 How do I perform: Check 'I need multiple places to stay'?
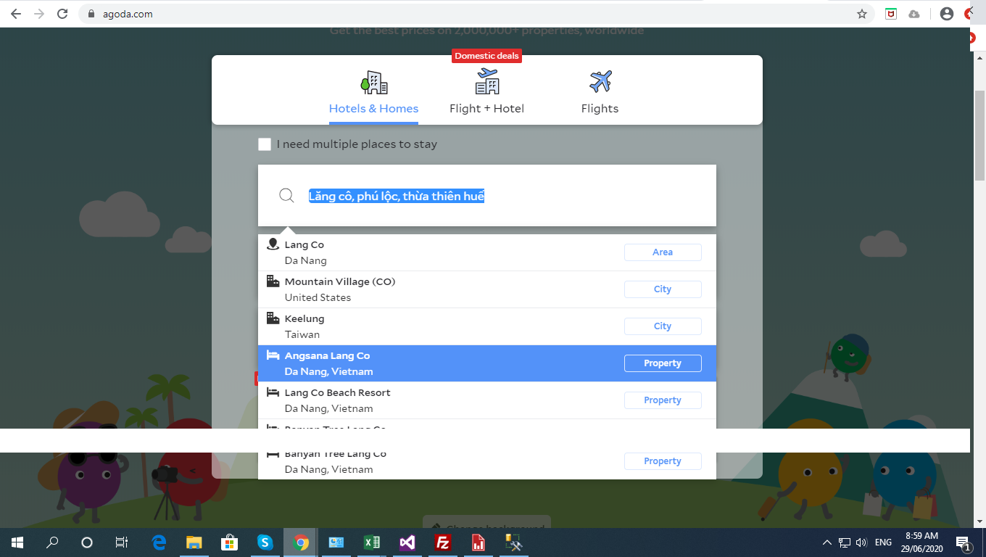tap(265, 144)
